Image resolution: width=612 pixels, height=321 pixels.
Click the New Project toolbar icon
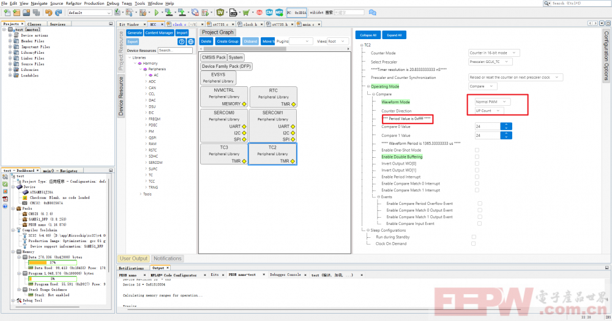[x=17, y=12]
